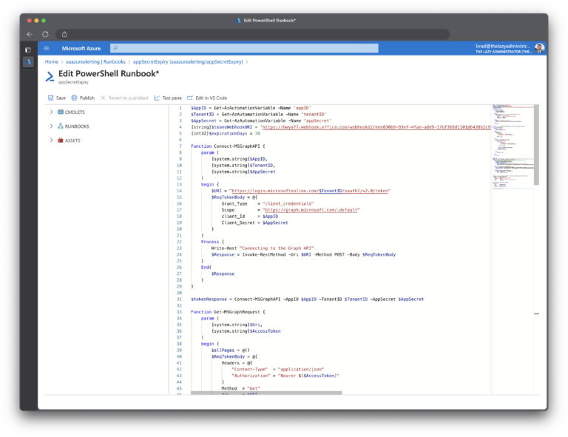Select the CMDLETS item
The height and width of the screenshot is (437, 568).
[x=71, y=112]
